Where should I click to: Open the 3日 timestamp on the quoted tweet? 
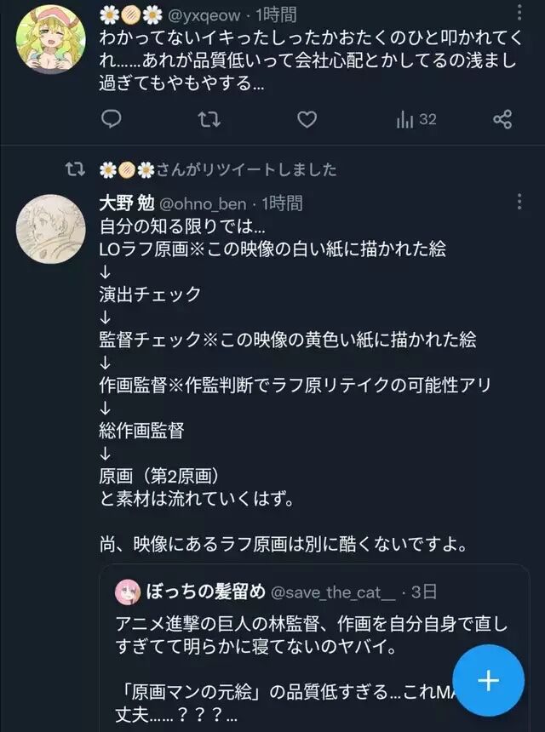tap(423, 592)
